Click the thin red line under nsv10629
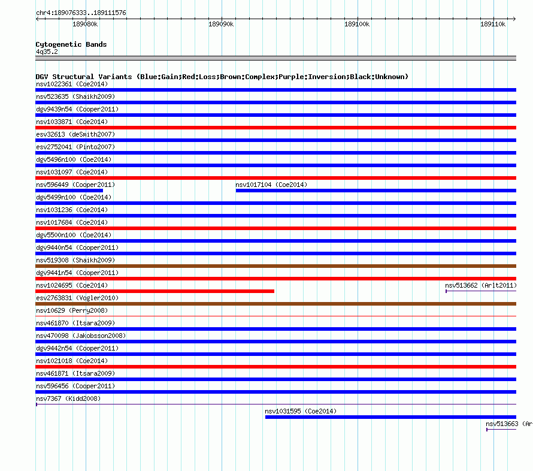533x471 pixels. coord(275,316)
